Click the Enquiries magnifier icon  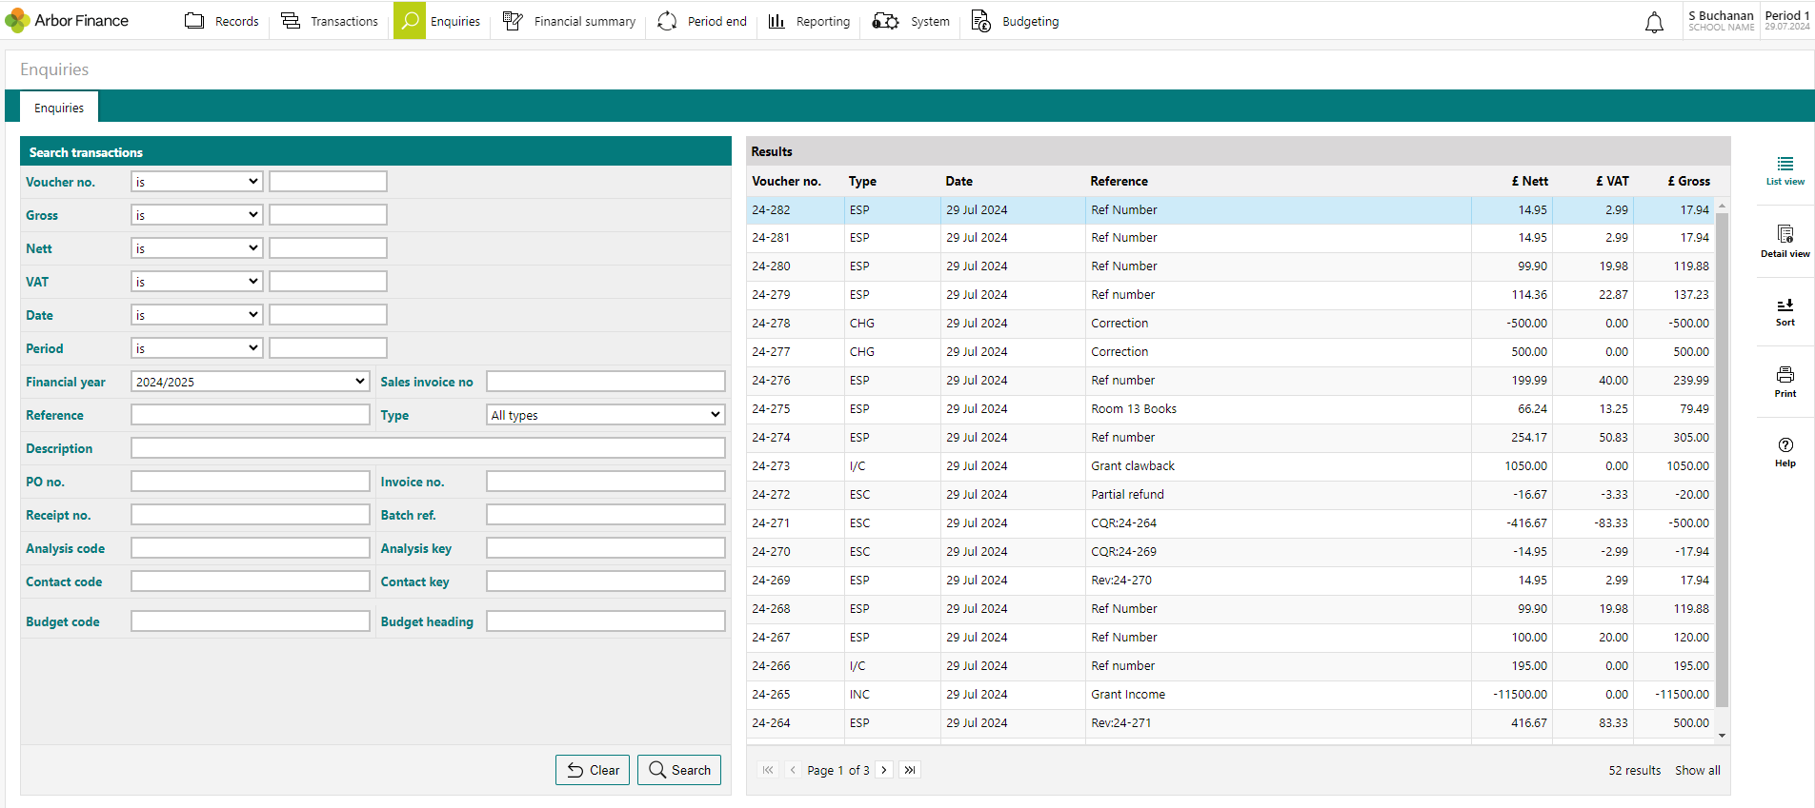[410, 21]
